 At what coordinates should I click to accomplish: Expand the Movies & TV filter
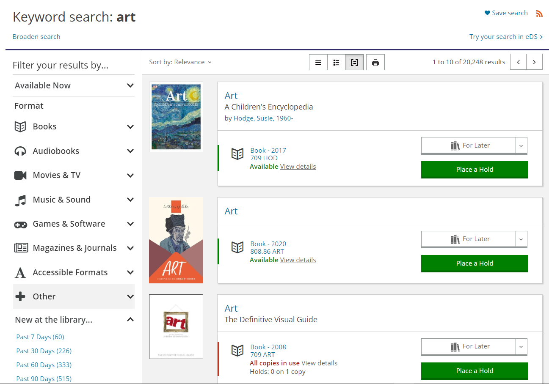click(x=130, y=176)
